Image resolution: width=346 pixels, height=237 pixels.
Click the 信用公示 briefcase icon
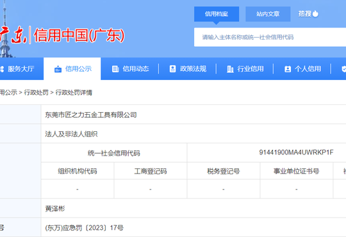coord(58,69)
